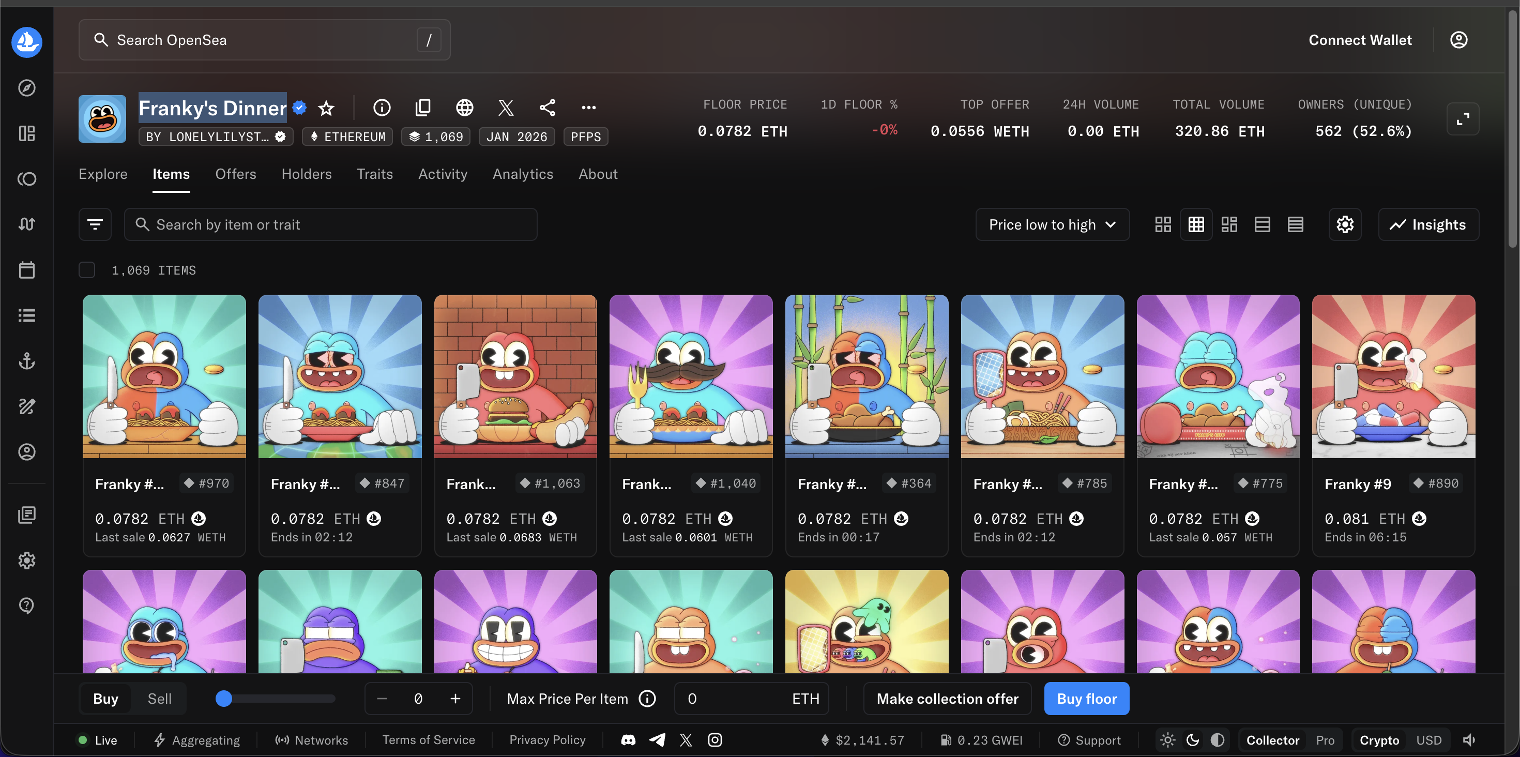This screenshot has width=1520, height=757.
Task: Open the items view settings gear
Action: (x=1345, y=224)
